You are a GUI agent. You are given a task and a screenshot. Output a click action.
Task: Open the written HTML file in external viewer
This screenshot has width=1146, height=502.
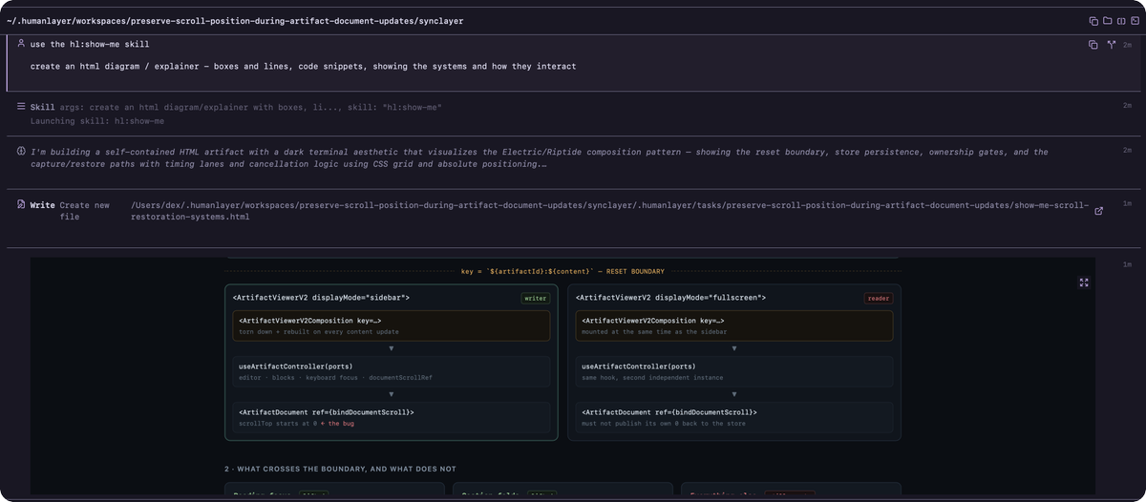(1098, 211)
